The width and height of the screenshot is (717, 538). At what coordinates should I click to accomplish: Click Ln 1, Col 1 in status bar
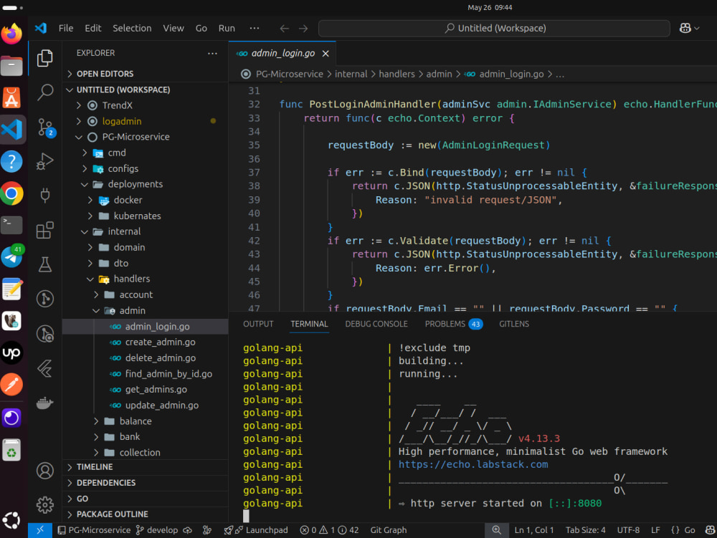(533, 530)
